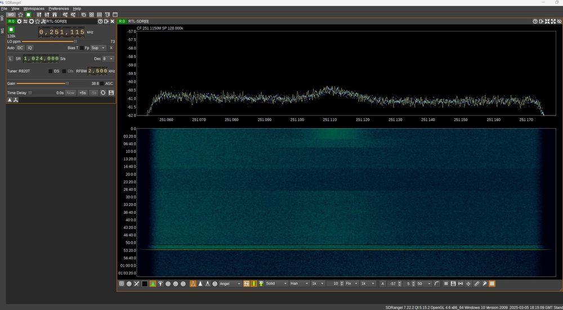
Task: Click the X transverter button
Action: pyautogui.click(x=111, y=48)
